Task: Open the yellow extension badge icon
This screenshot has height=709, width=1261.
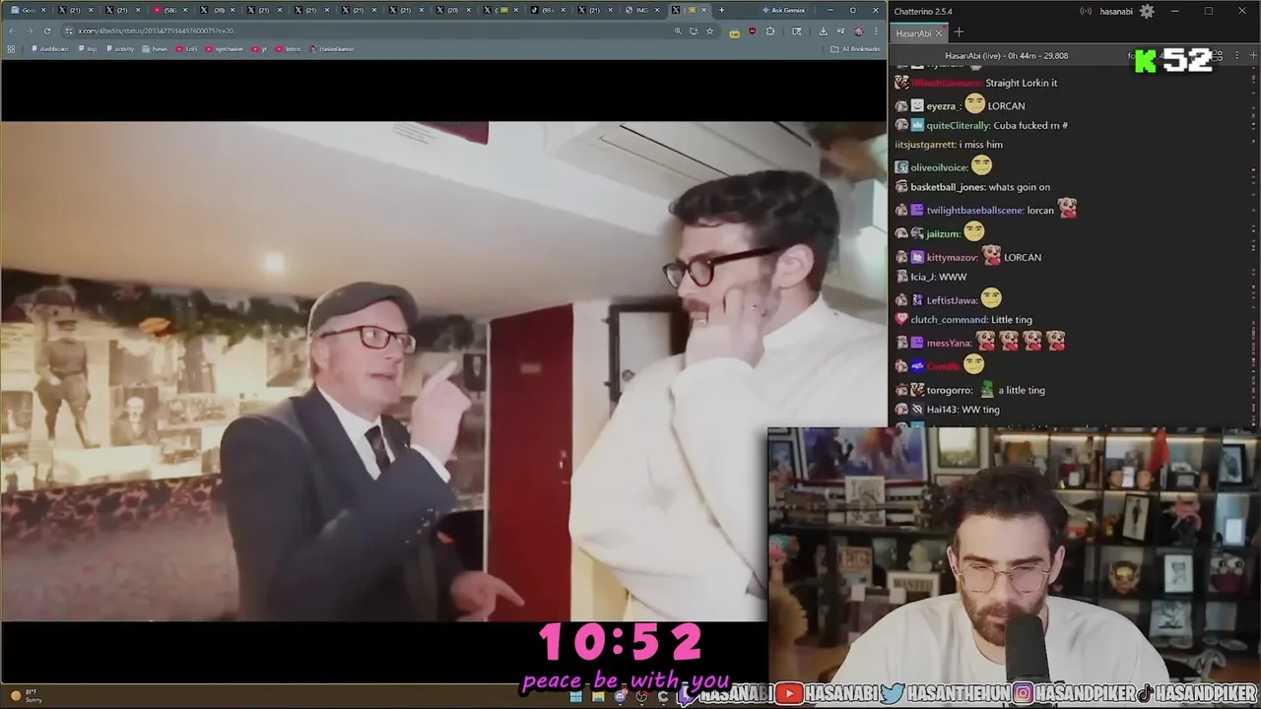Action: click(x=734, y=32)
